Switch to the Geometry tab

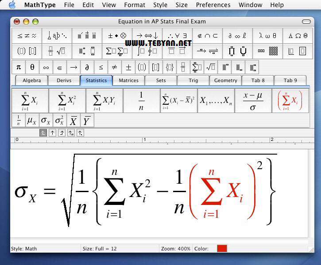click(x=226, y=80)
